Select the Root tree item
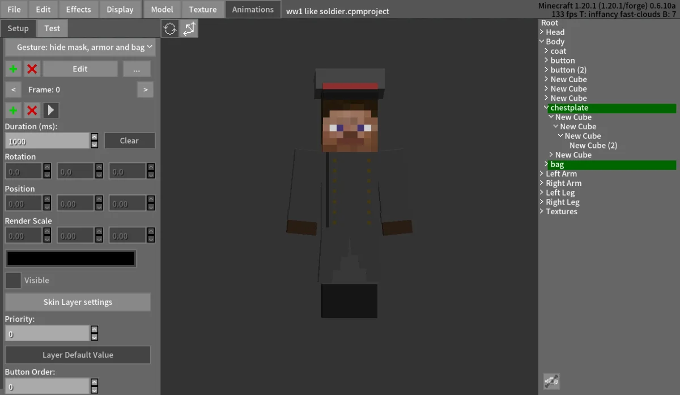 coord(550,23)
